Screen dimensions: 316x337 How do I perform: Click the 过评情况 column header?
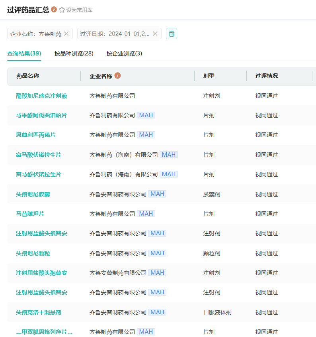267,76
